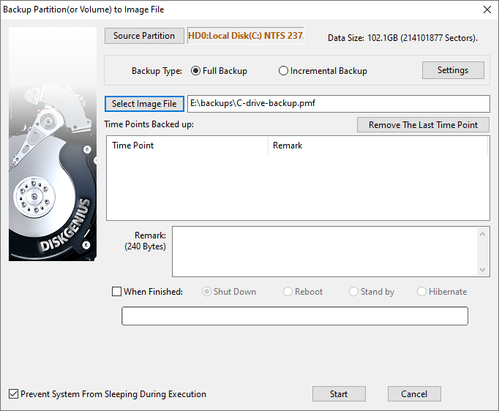Choose Incremental Backup radio option
Image resolution: width=499 pixels, height=411 pixels.
click(283, 71)
